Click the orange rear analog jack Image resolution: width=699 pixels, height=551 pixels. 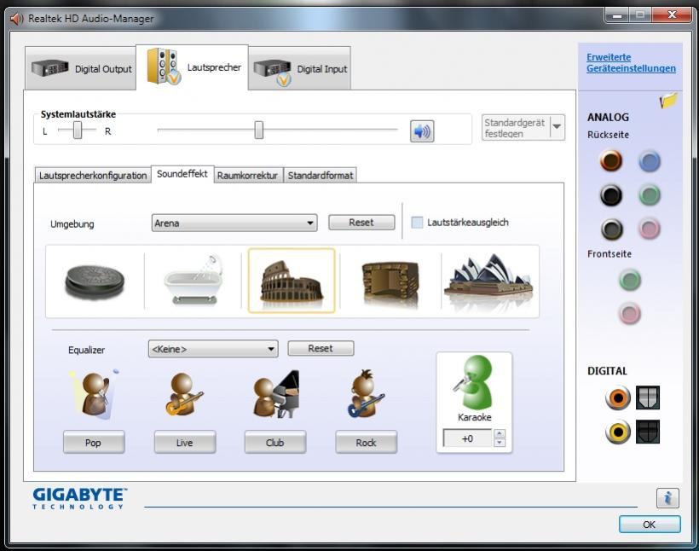coord(610,160)
